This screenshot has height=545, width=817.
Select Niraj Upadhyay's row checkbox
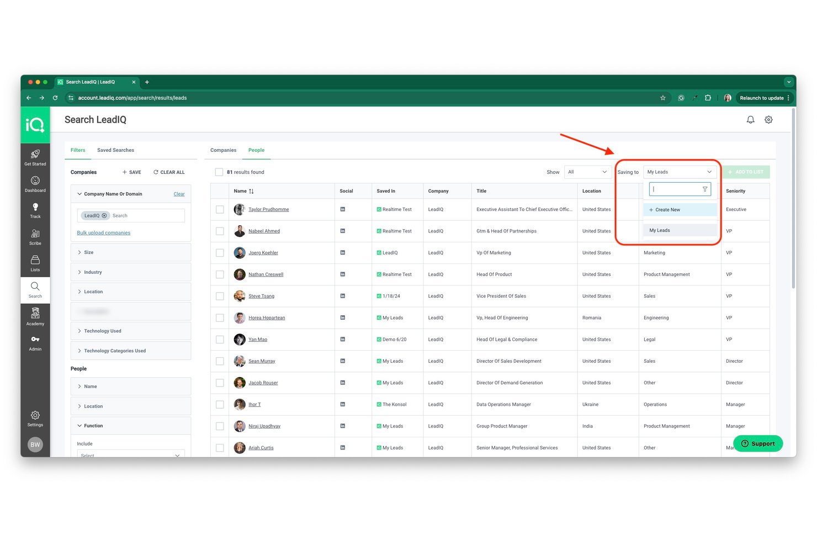pyautogui.click(x=220, y=426)
